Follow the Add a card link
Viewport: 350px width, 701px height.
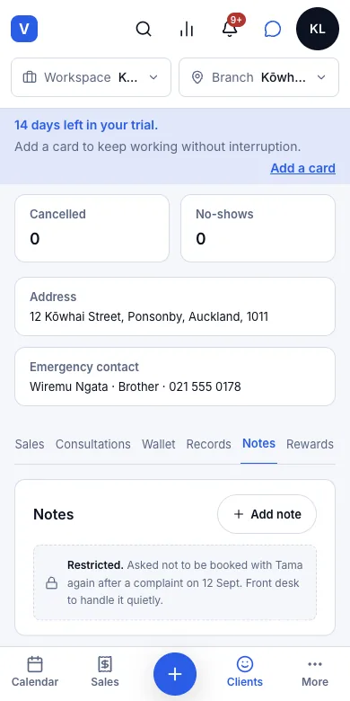302,168
